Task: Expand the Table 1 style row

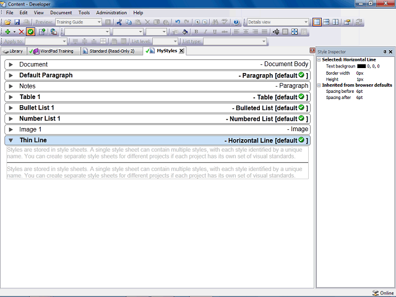Action: point(11,97)
